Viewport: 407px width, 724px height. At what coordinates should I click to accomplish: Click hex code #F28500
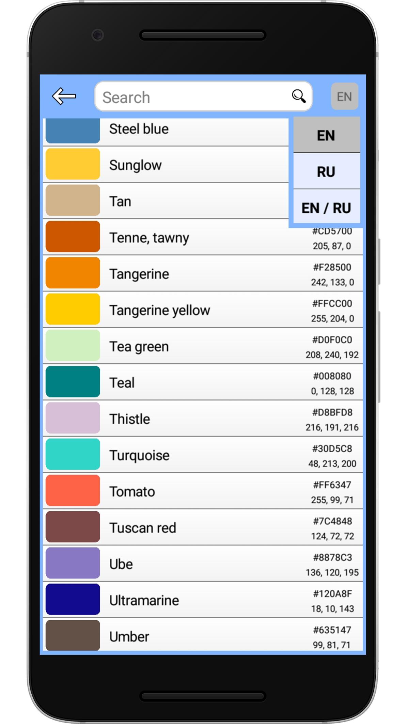332,267
